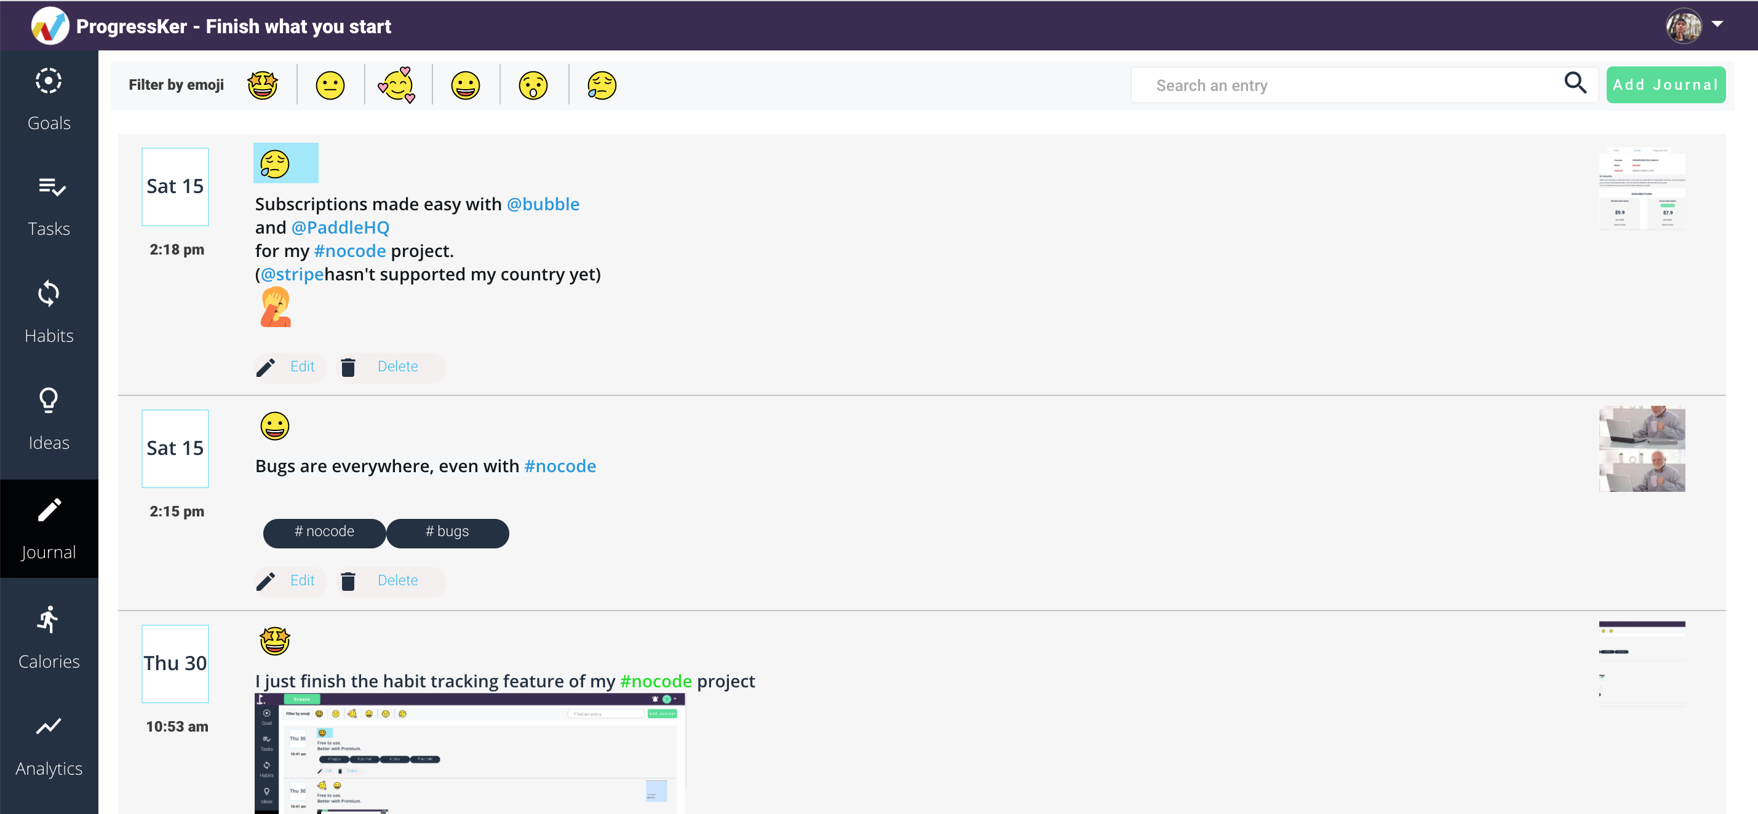1758x814 pixels.
Task: Click the search magnifier icon
Action: coord(1575,83)
